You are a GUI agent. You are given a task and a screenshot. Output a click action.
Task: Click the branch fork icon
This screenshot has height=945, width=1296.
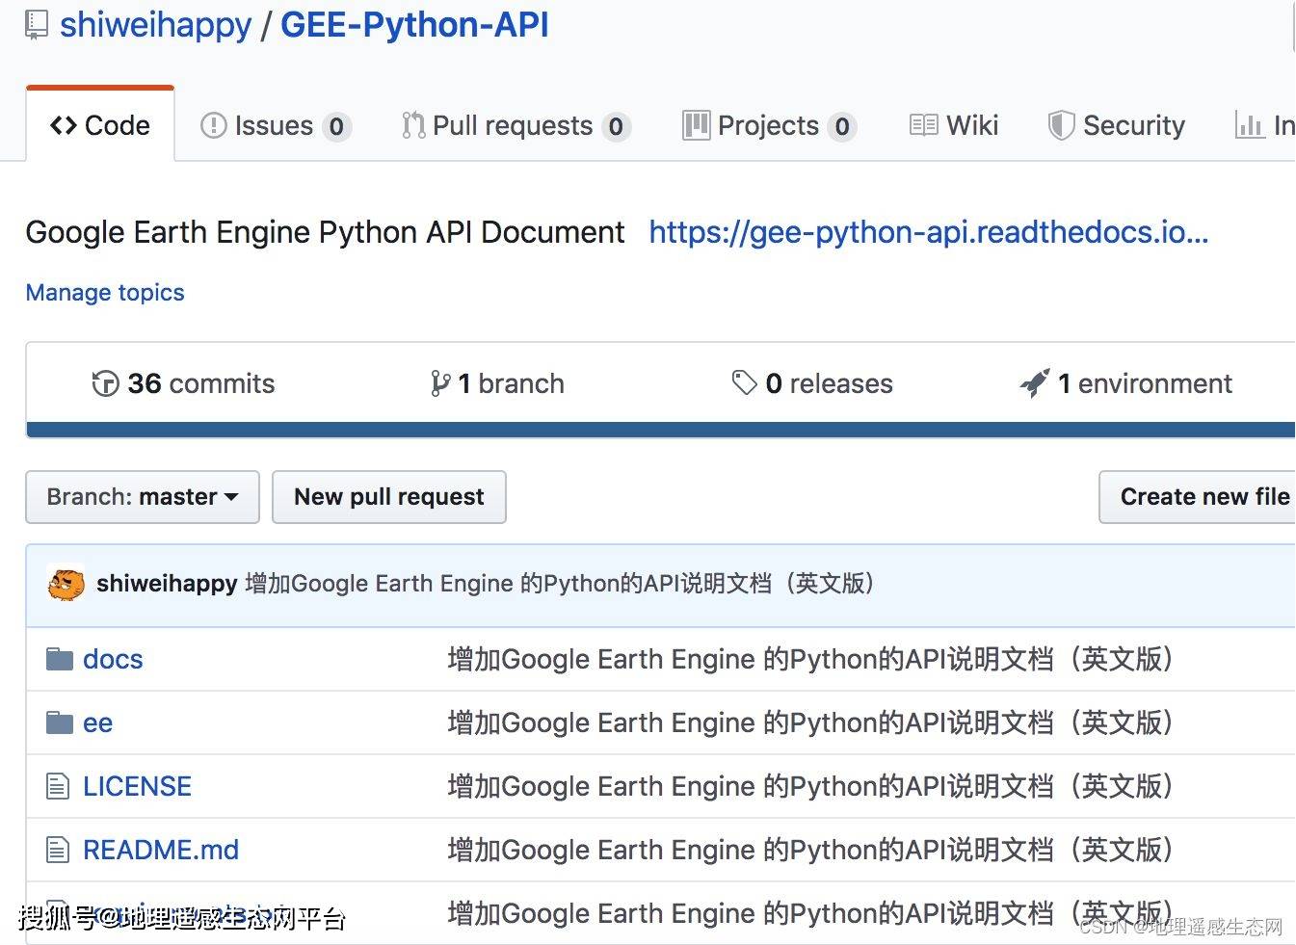click(440, 383)
